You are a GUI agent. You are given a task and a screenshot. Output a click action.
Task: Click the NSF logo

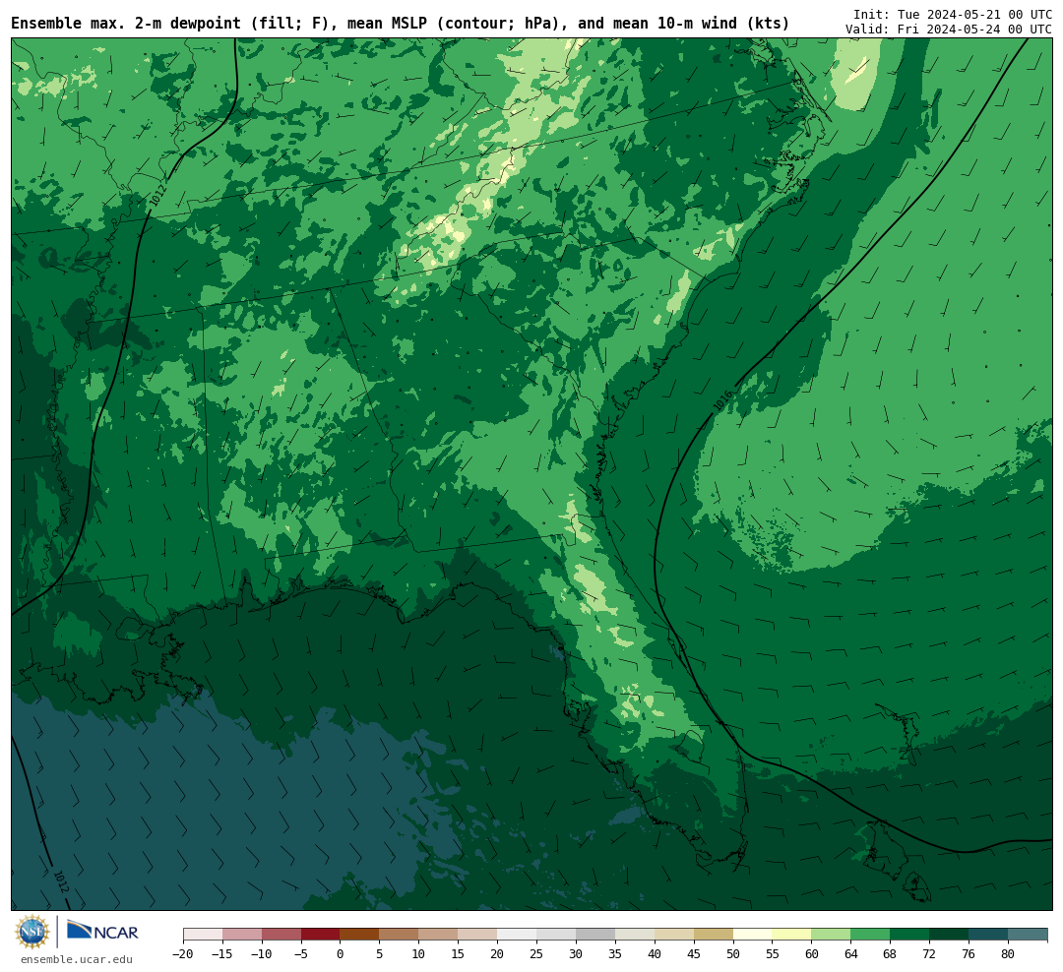click(x=32, y=932)
